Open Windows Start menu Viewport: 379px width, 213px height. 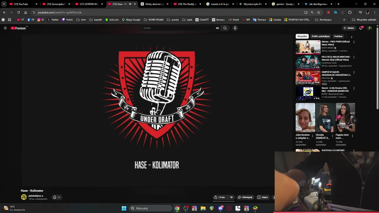pyautogui.click(x=124, y=208)
